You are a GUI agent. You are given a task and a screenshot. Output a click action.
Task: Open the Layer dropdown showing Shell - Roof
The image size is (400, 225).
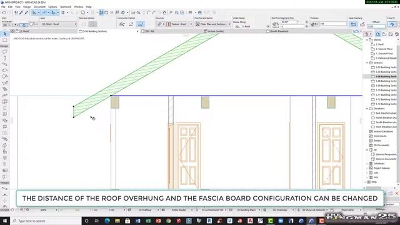coord(59,24)
